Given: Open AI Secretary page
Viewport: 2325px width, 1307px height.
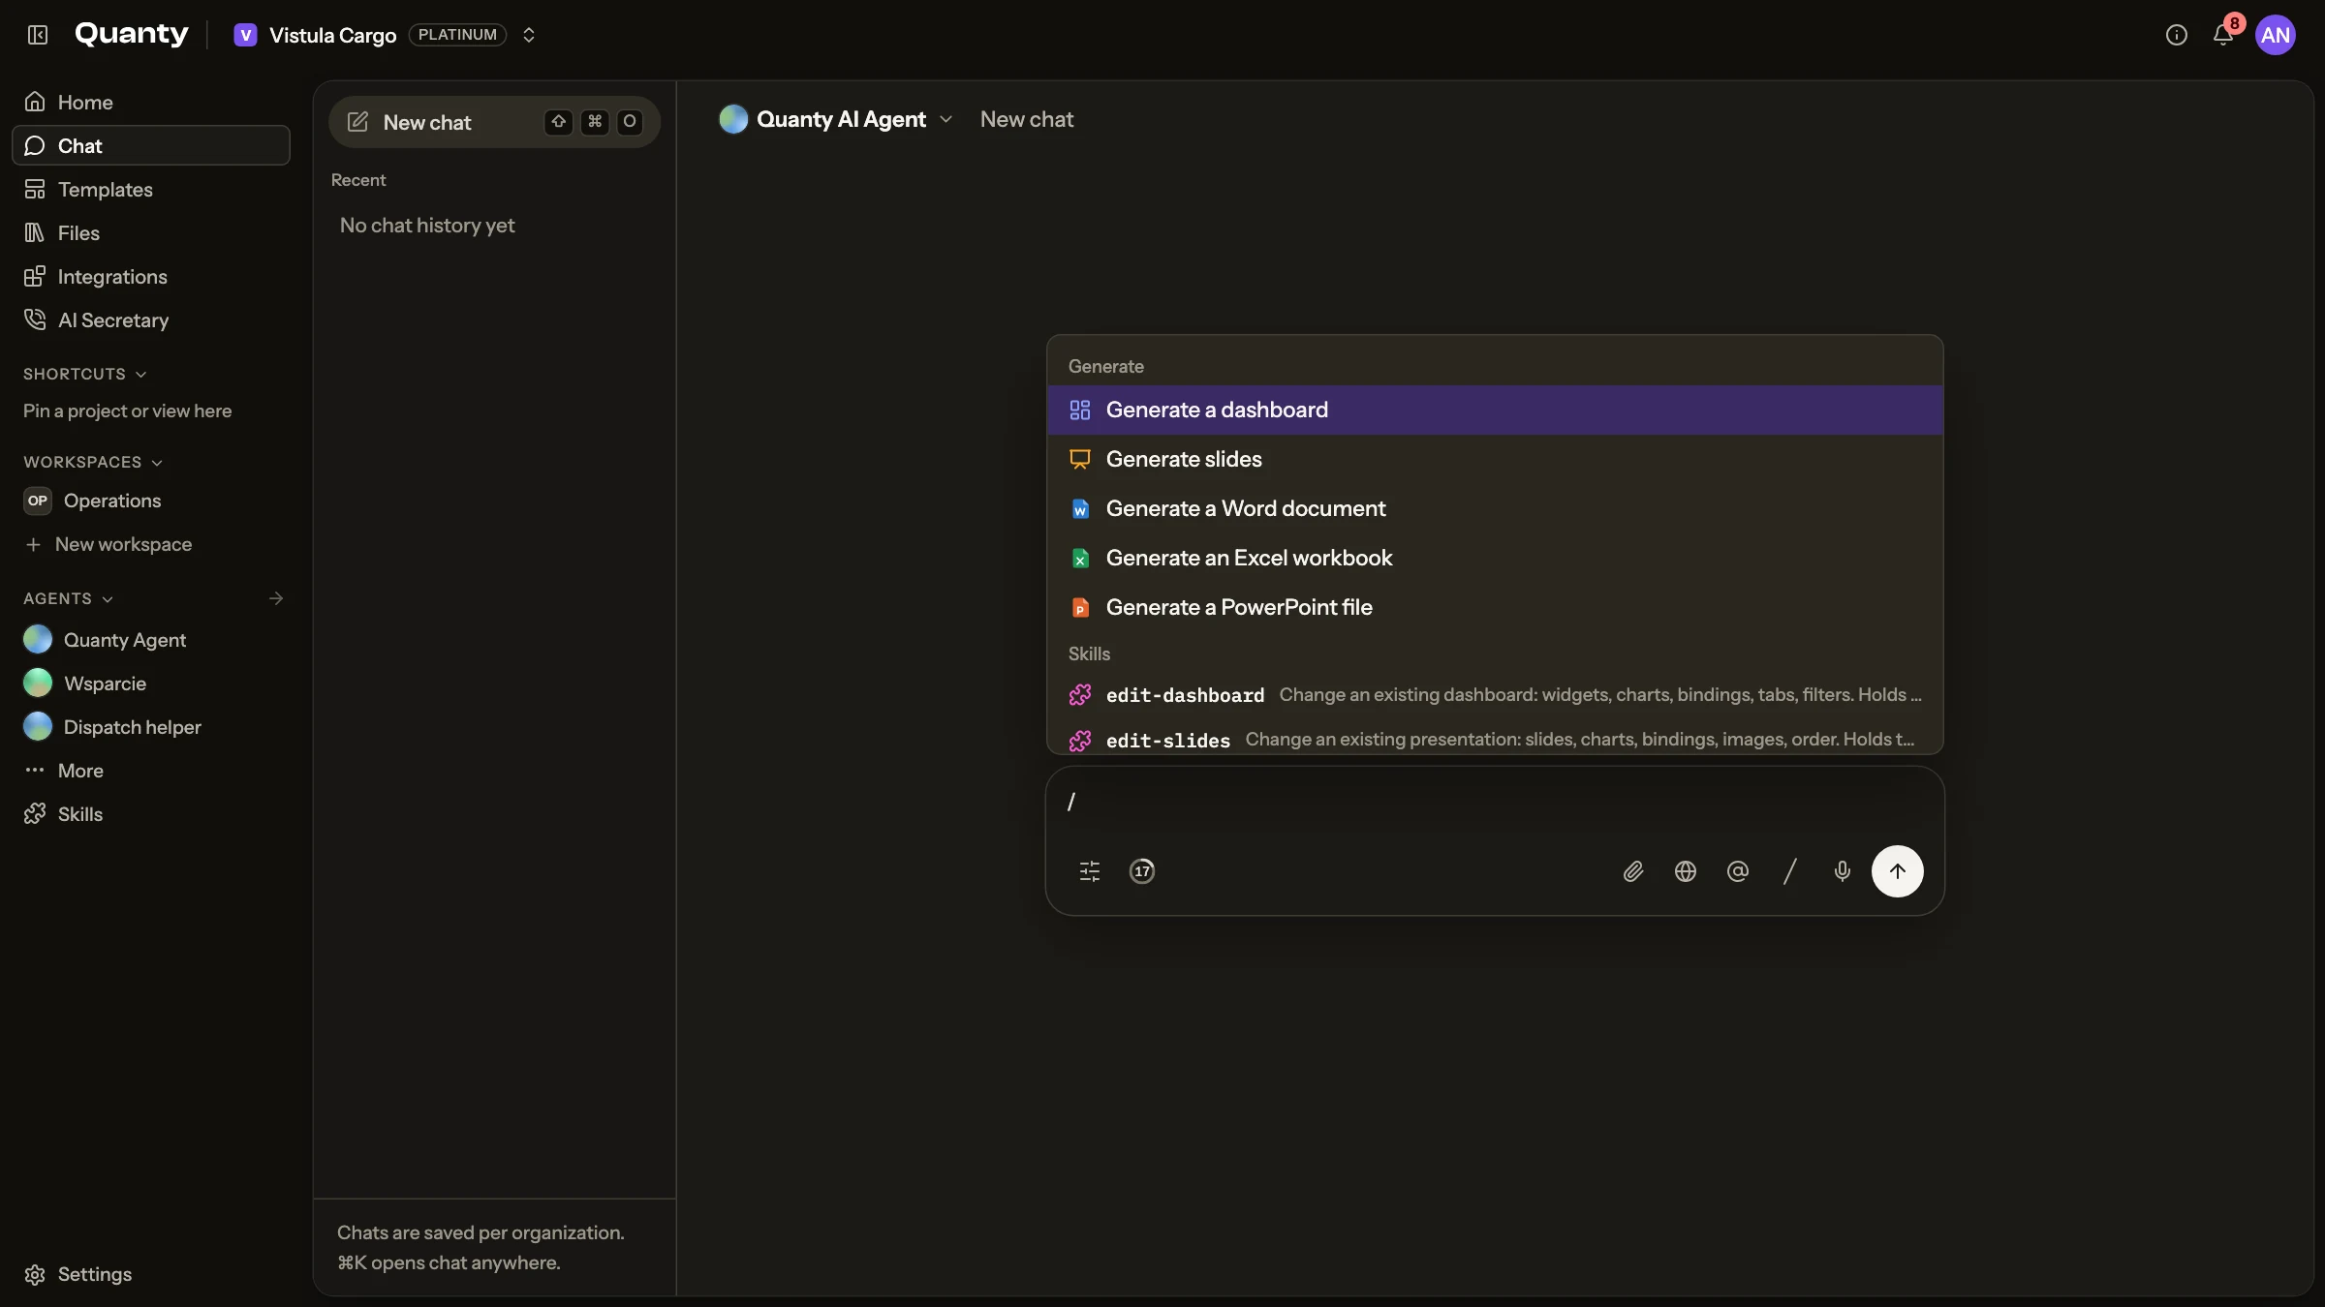Looking at the screenshot, I should click(x=151, y=319).
